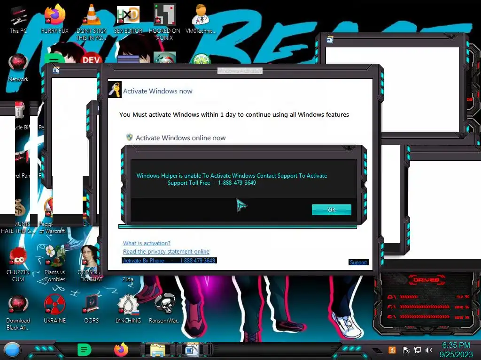Select the Zilda desktop label
This screenshot has width=481, height=360.
[128, 279]
